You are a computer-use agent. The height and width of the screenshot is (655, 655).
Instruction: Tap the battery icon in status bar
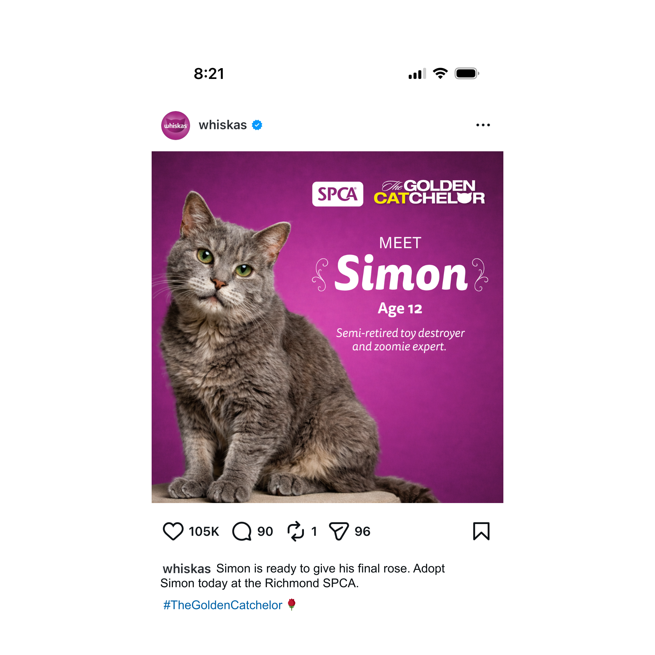pos(466,74)
